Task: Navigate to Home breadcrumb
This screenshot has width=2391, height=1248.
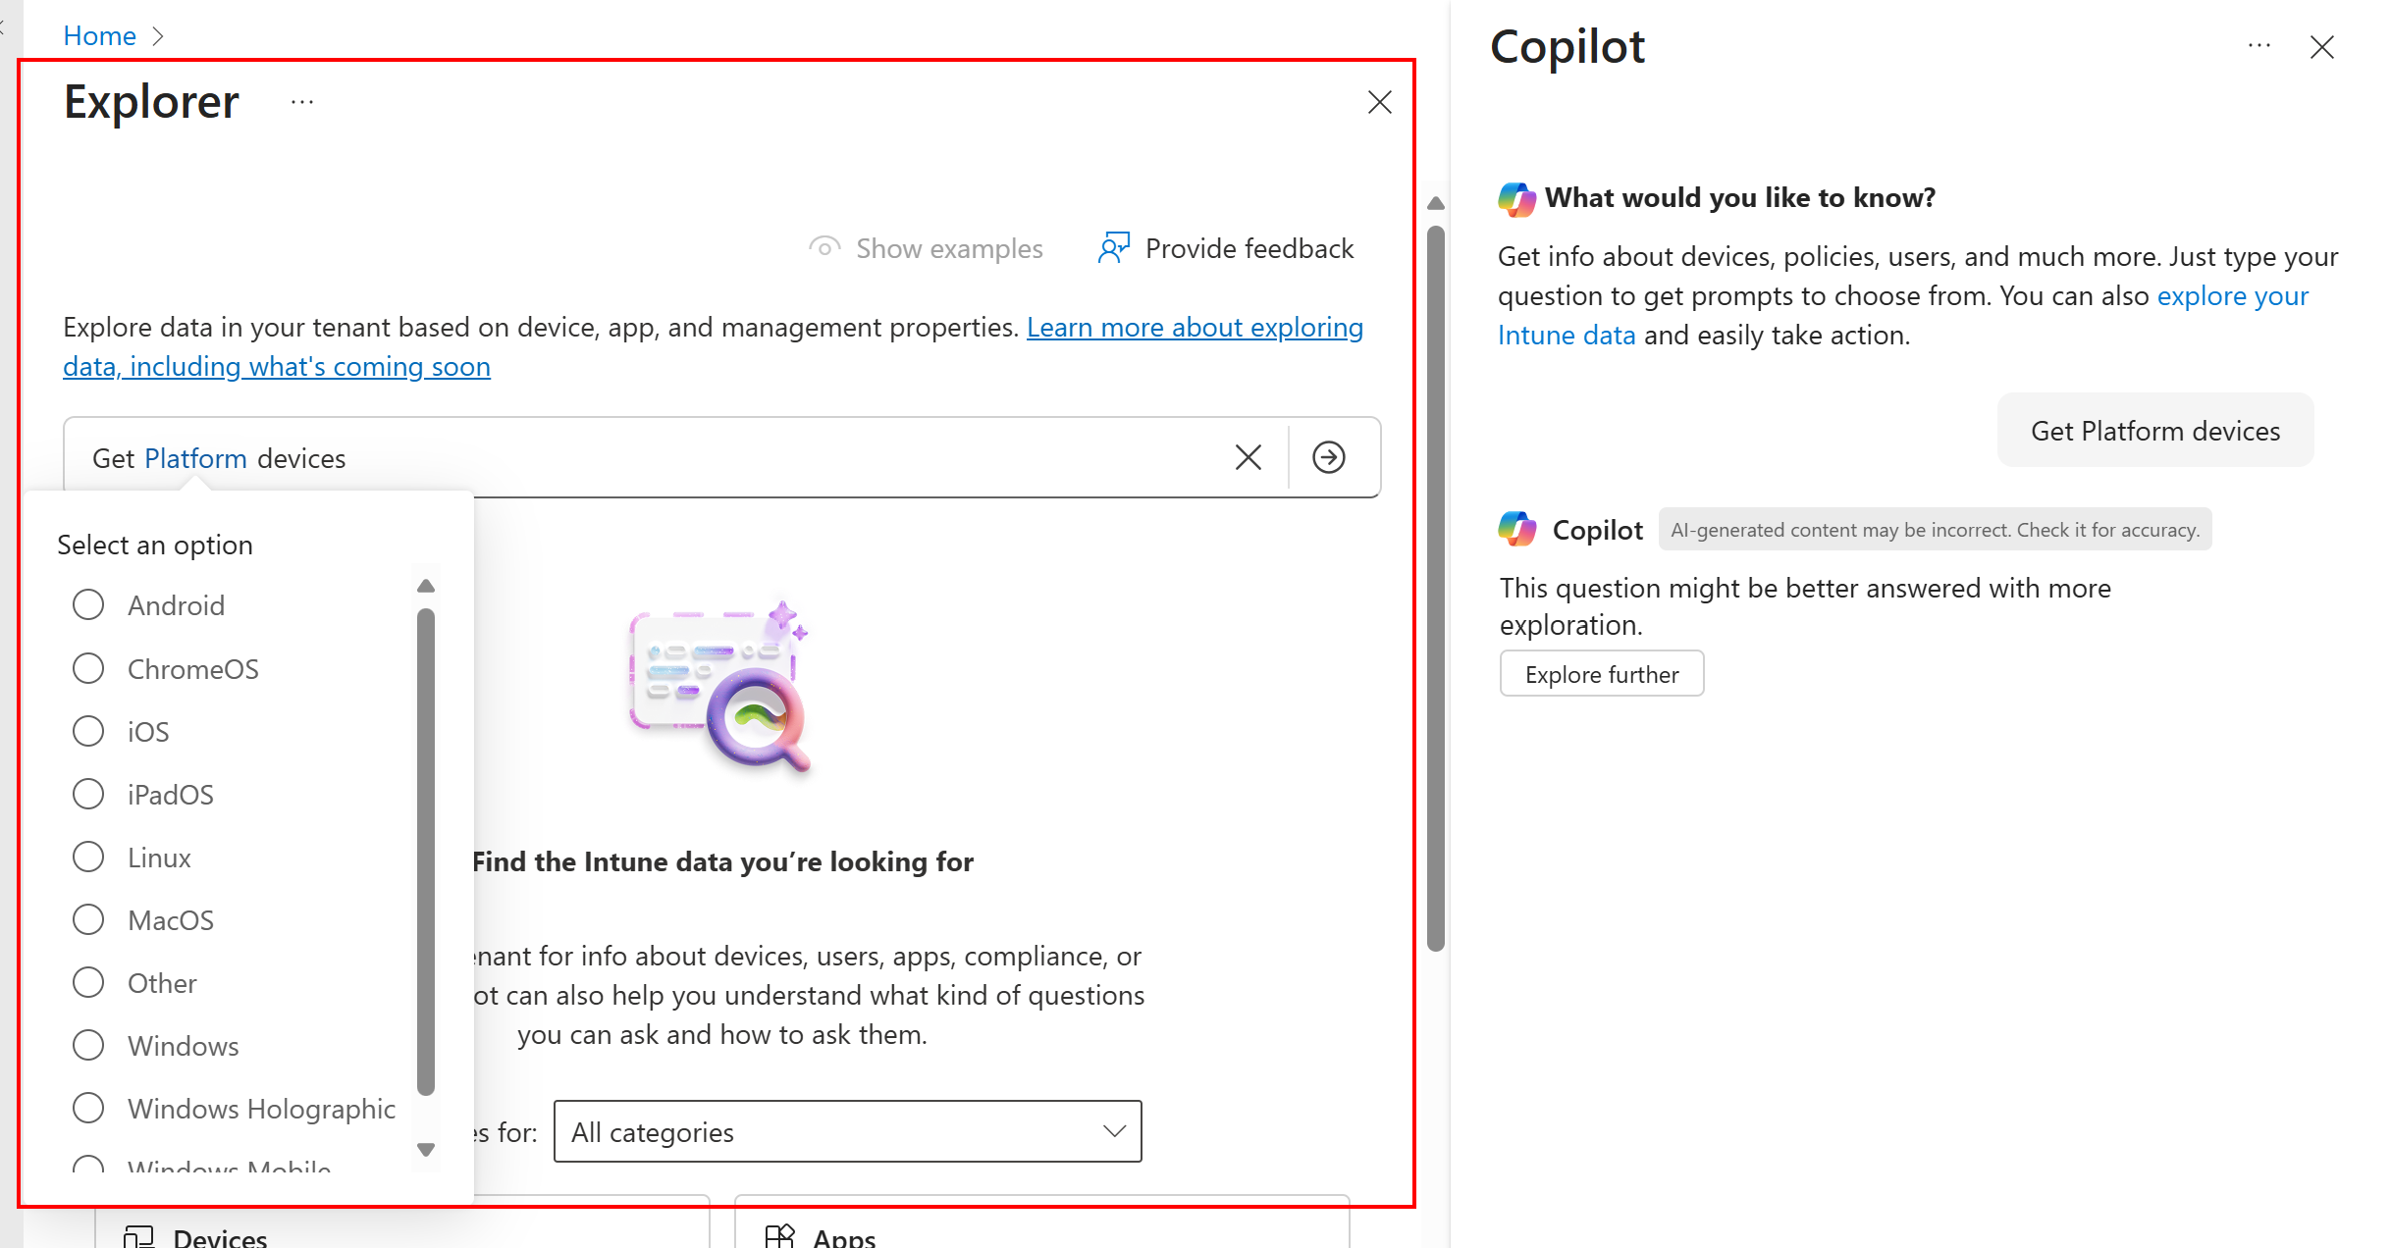Action: coord(99,35)
